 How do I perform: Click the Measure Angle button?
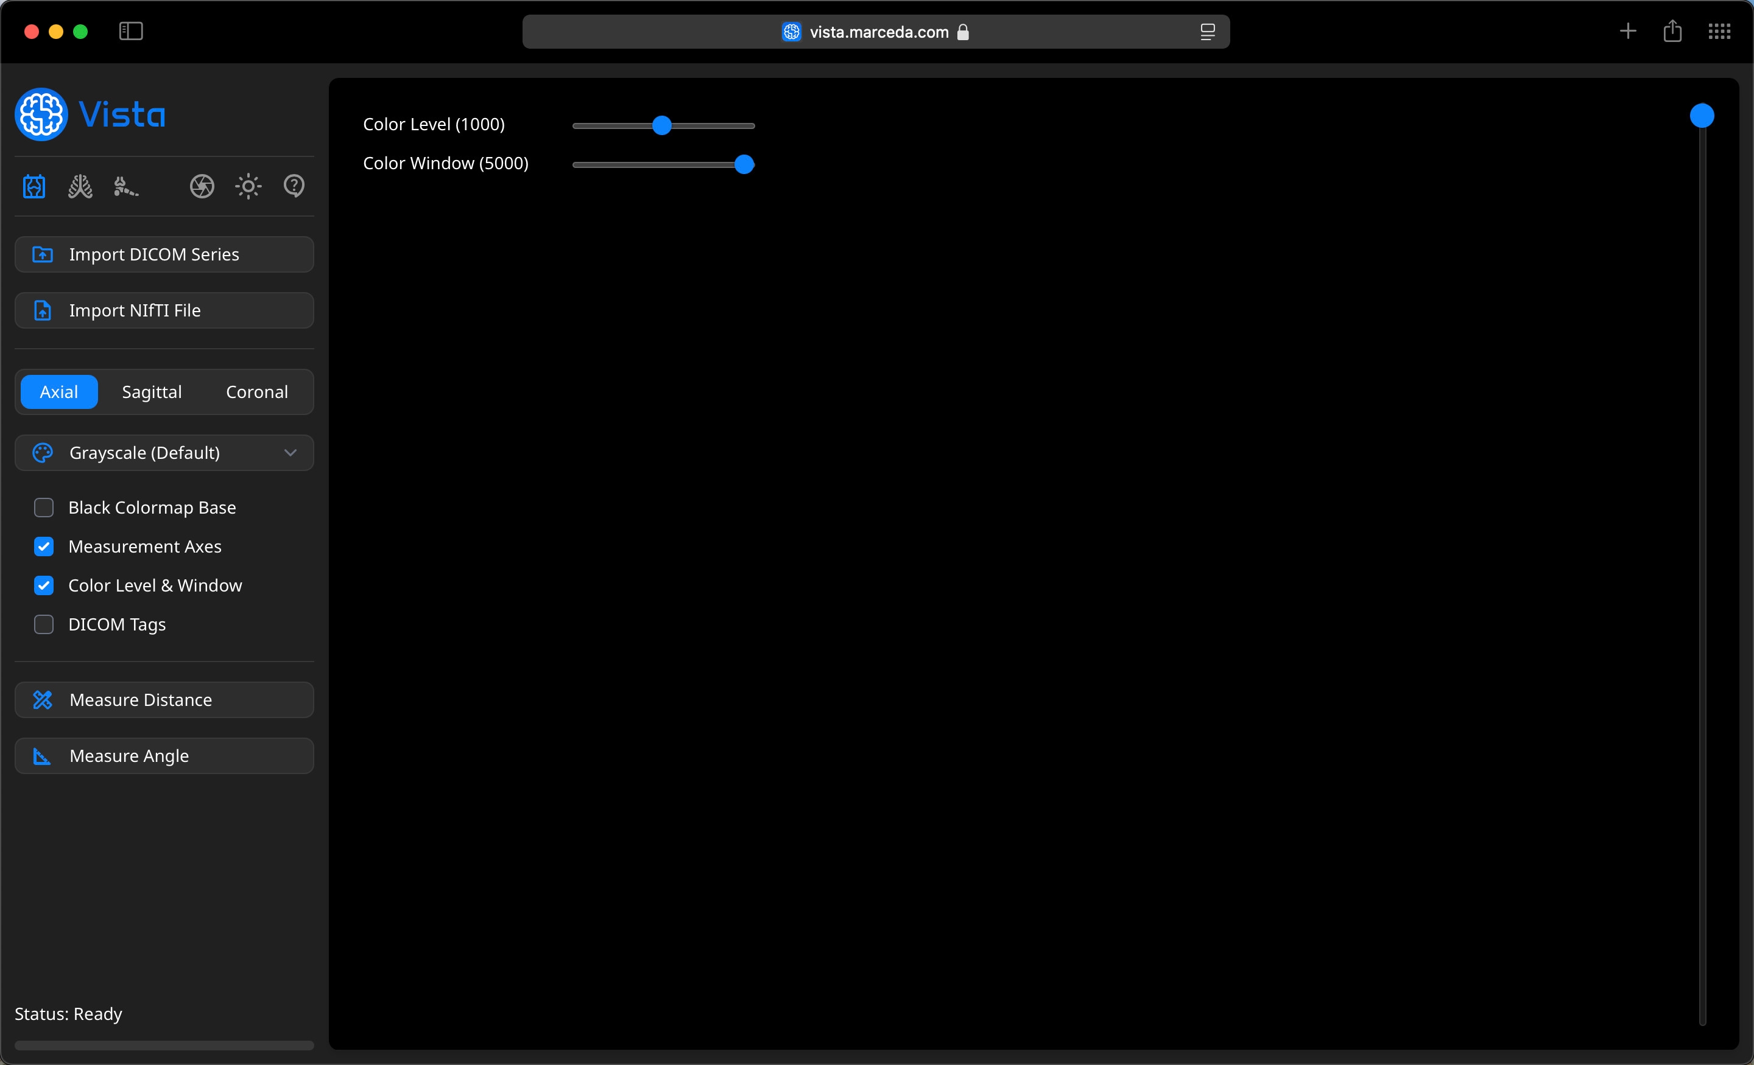point(164,755)
